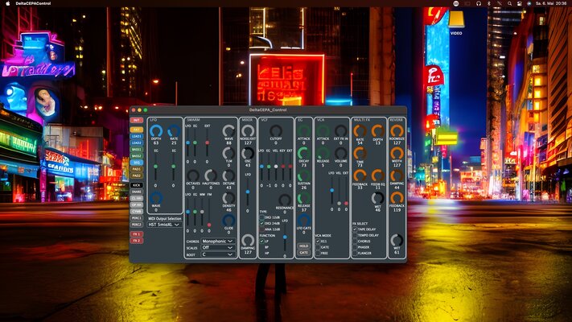The height and width of the screenshot is (322, 572).
Task: Open the CHORDS Monophonic dropdown
Action: [218, 242]
